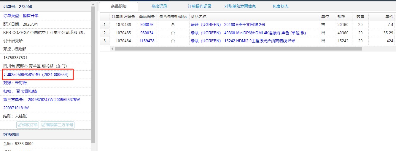Select order detail number 1070484

(123, 41)
